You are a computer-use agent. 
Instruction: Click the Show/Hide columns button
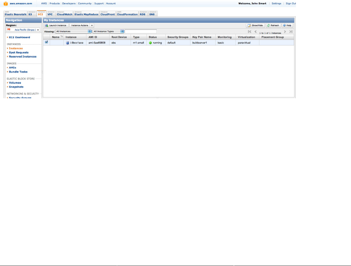click(255, 26)
